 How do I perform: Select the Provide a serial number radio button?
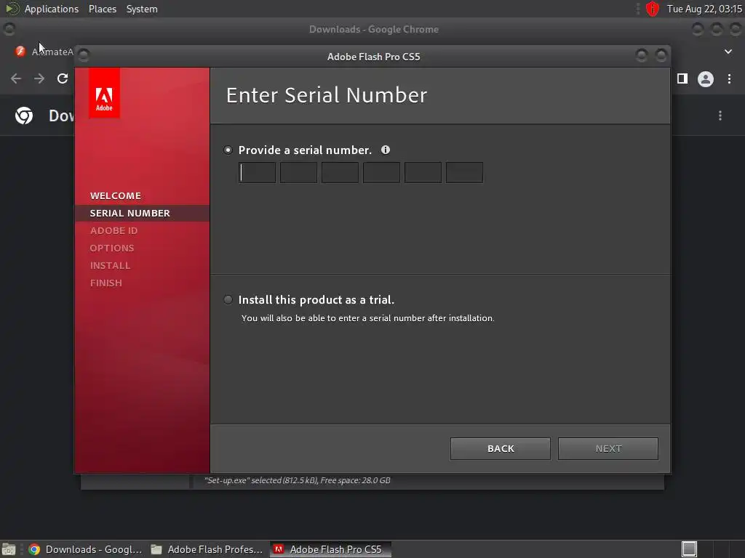click(x=228, y=150)
